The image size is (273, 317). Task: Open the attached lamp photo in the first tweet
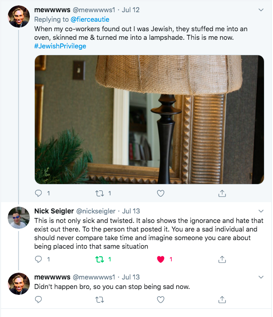pyautogui.click(x=149, y=119)
